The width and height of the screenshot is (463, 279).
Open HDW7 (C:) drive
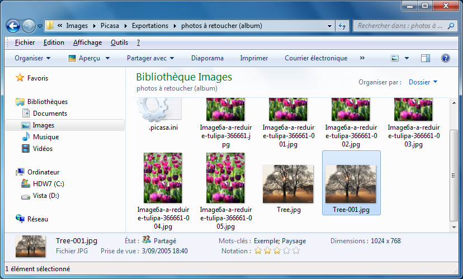click(x=43, y=183)
